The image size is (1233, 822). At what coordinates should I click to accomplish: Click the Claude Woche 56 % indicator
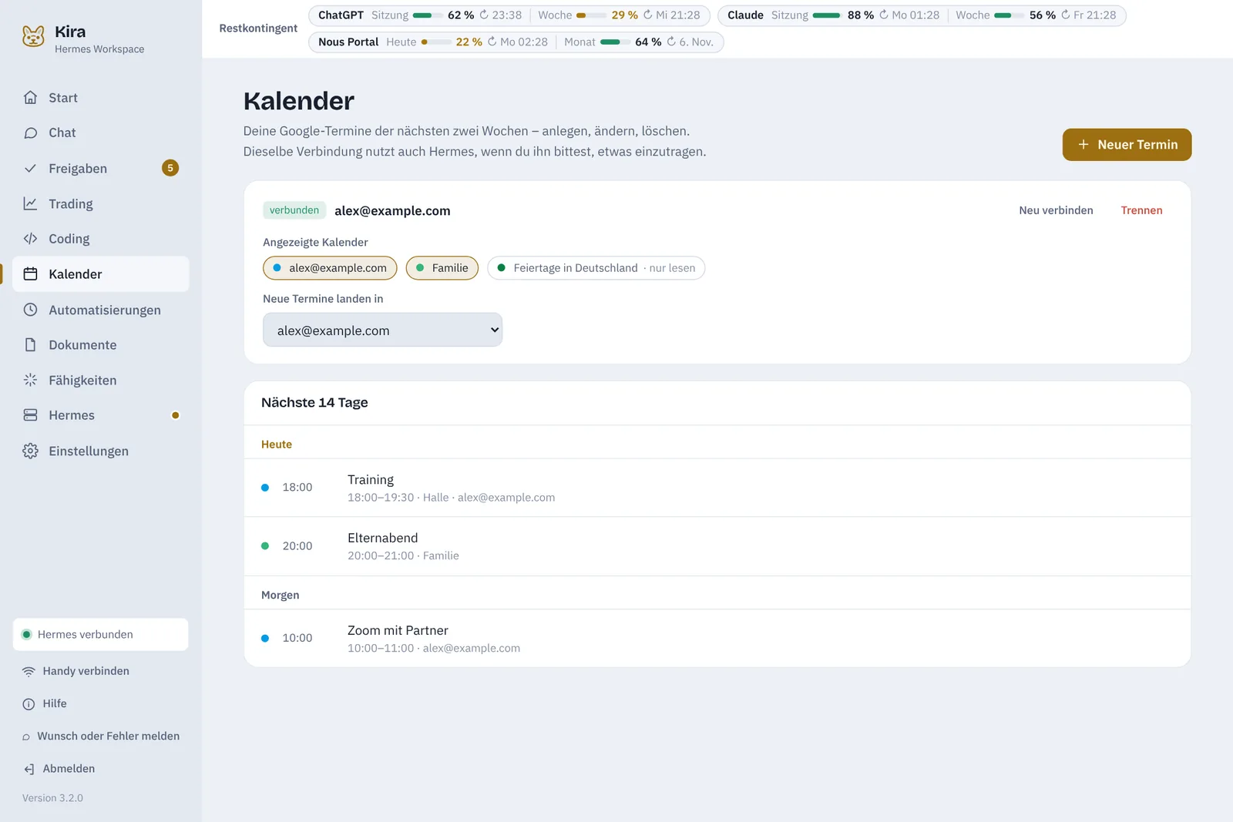[x=1036, y=15]
